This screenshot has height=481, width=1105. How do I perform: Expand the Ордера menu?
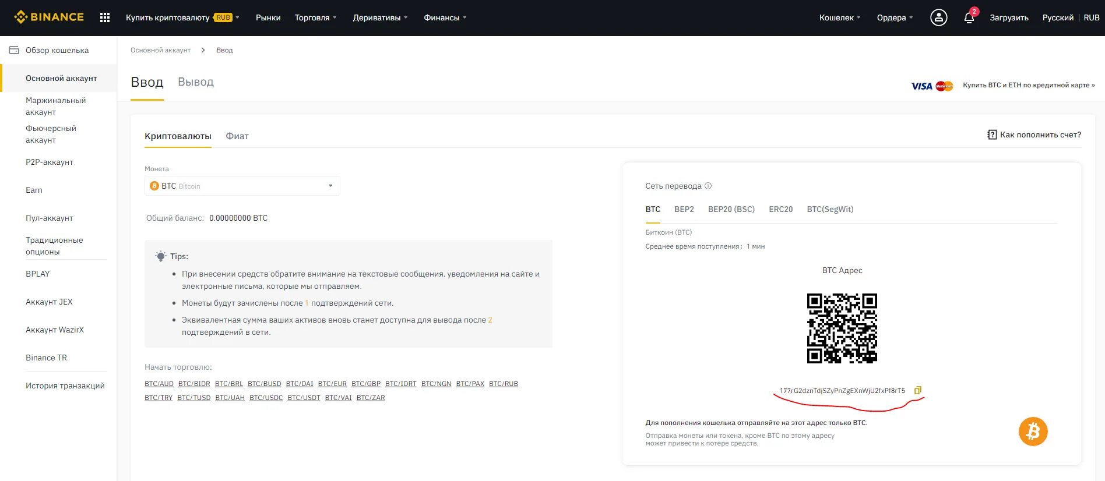[x=895, y=17]
